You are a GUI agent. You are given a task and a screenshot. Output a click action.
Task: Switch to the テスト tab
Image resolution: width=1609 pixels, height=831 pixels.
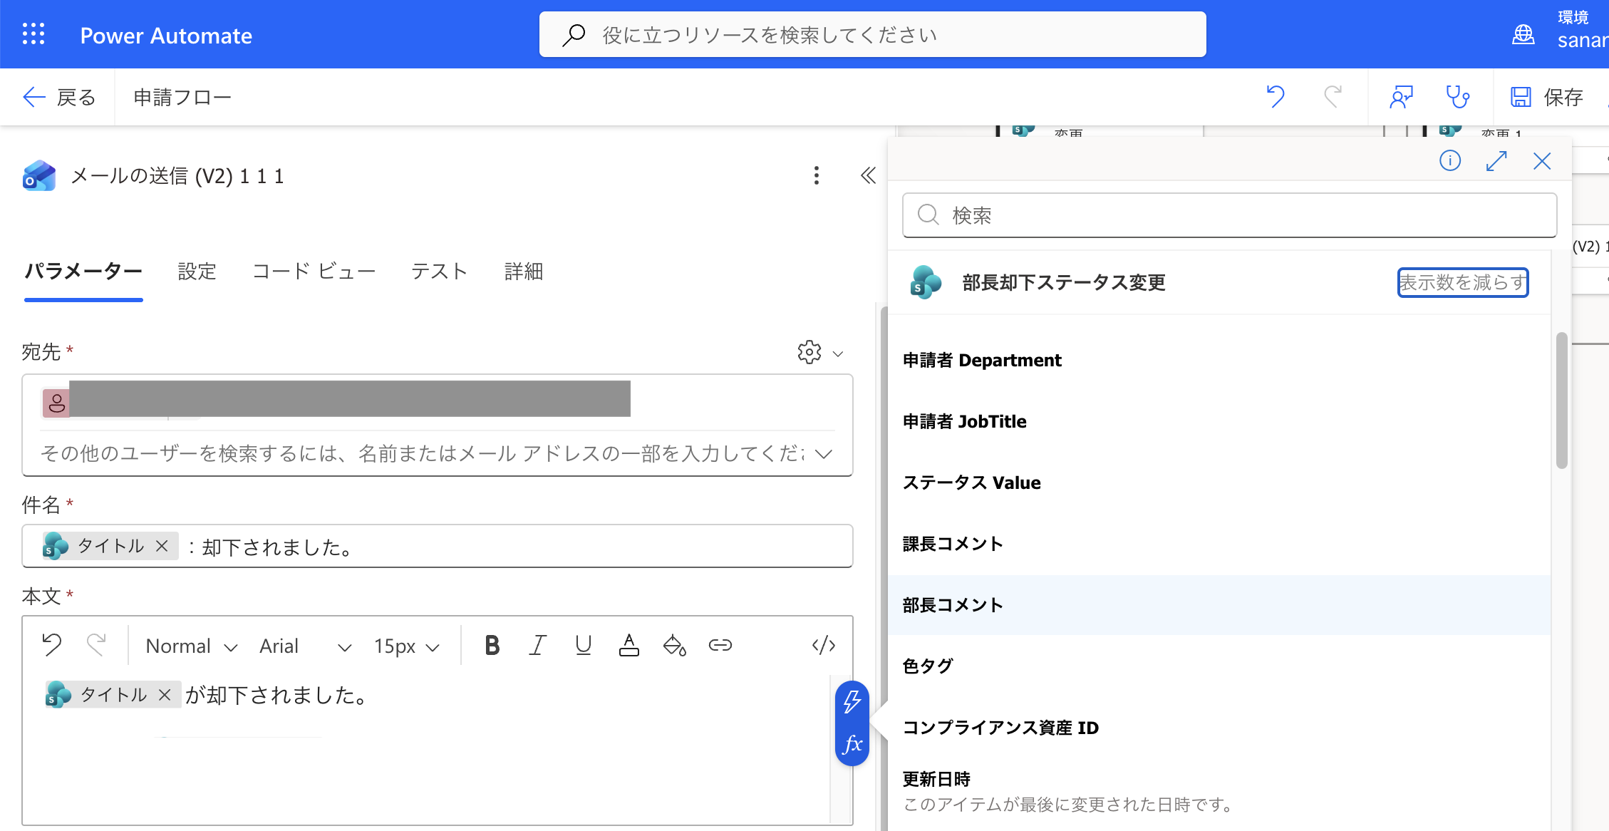[x=439, y=272]
